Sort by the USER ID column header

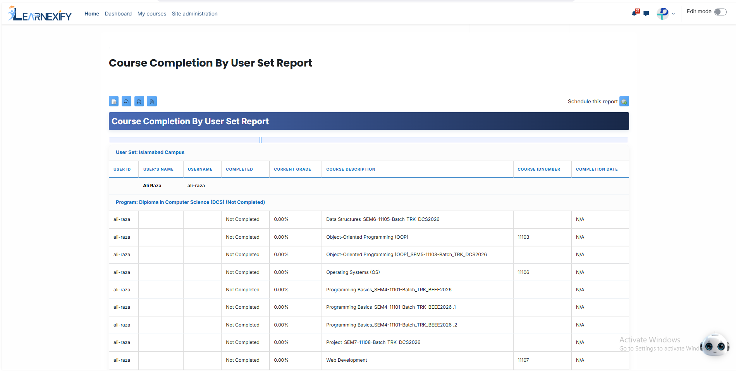(122, 169)
